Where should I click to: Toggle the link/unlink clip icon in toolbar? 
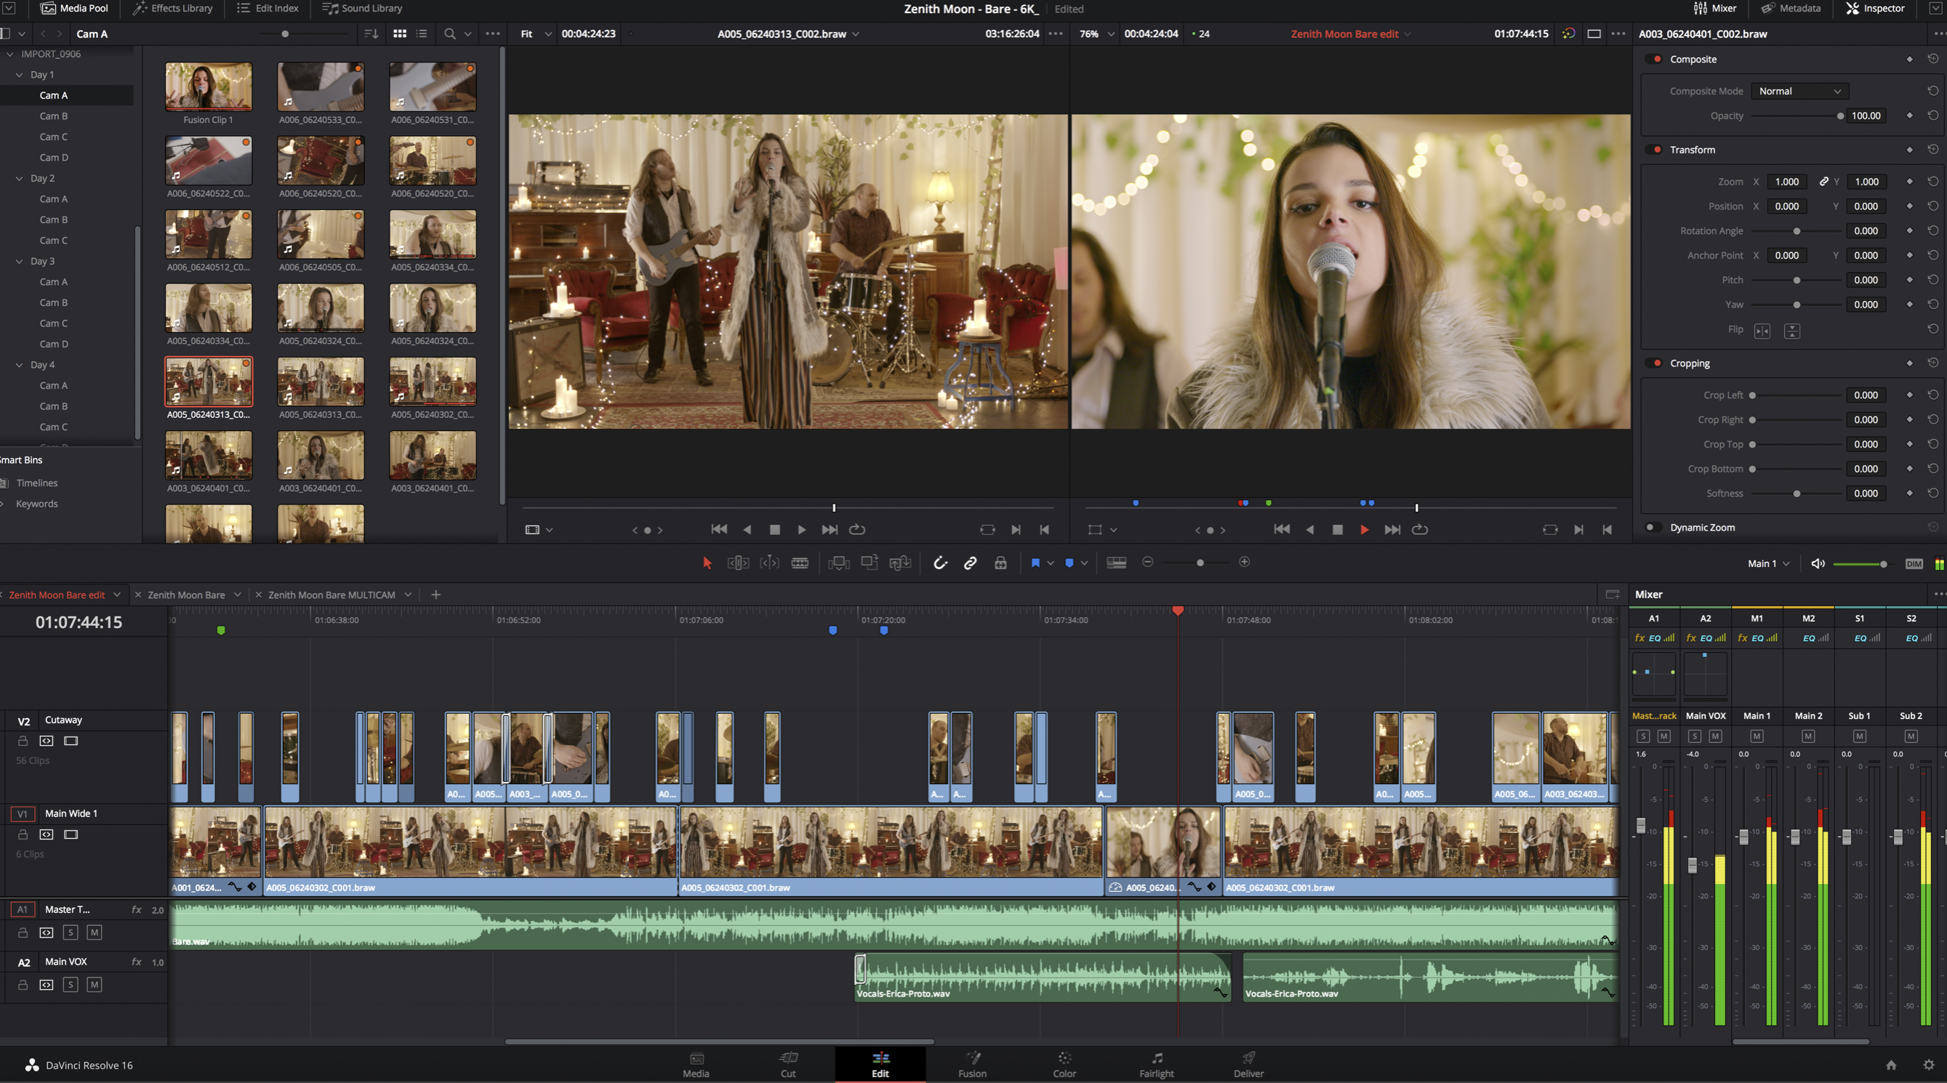tap(969, 563)
